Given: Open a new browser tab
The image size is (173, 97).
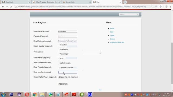Looking at the screenshot, I should pos(125,2).
